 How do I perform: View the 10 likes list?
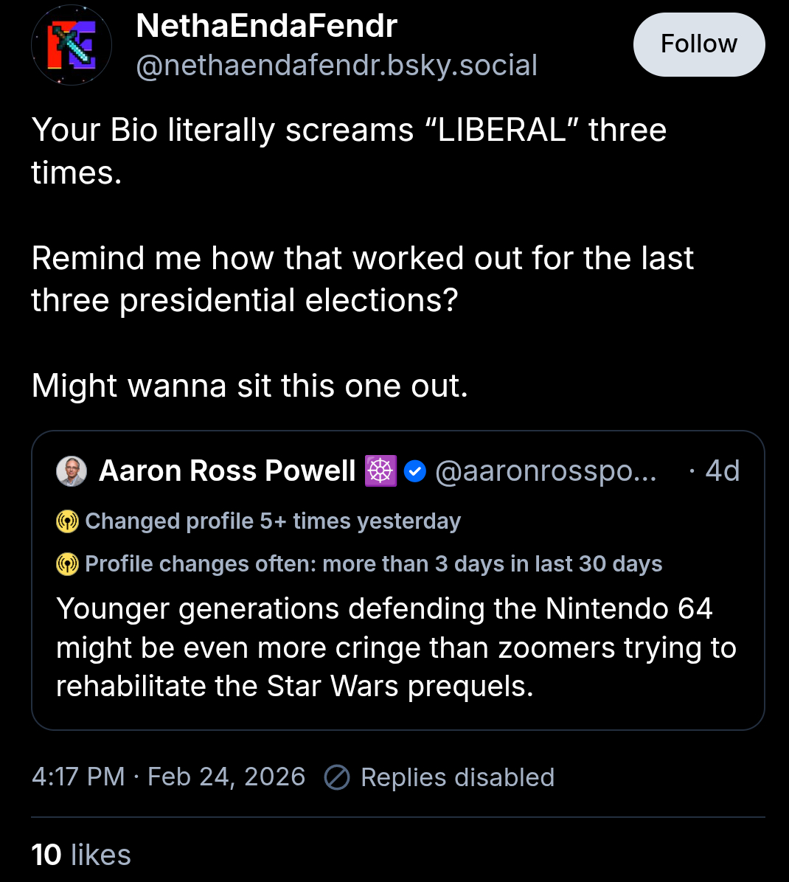click(81, 855)
